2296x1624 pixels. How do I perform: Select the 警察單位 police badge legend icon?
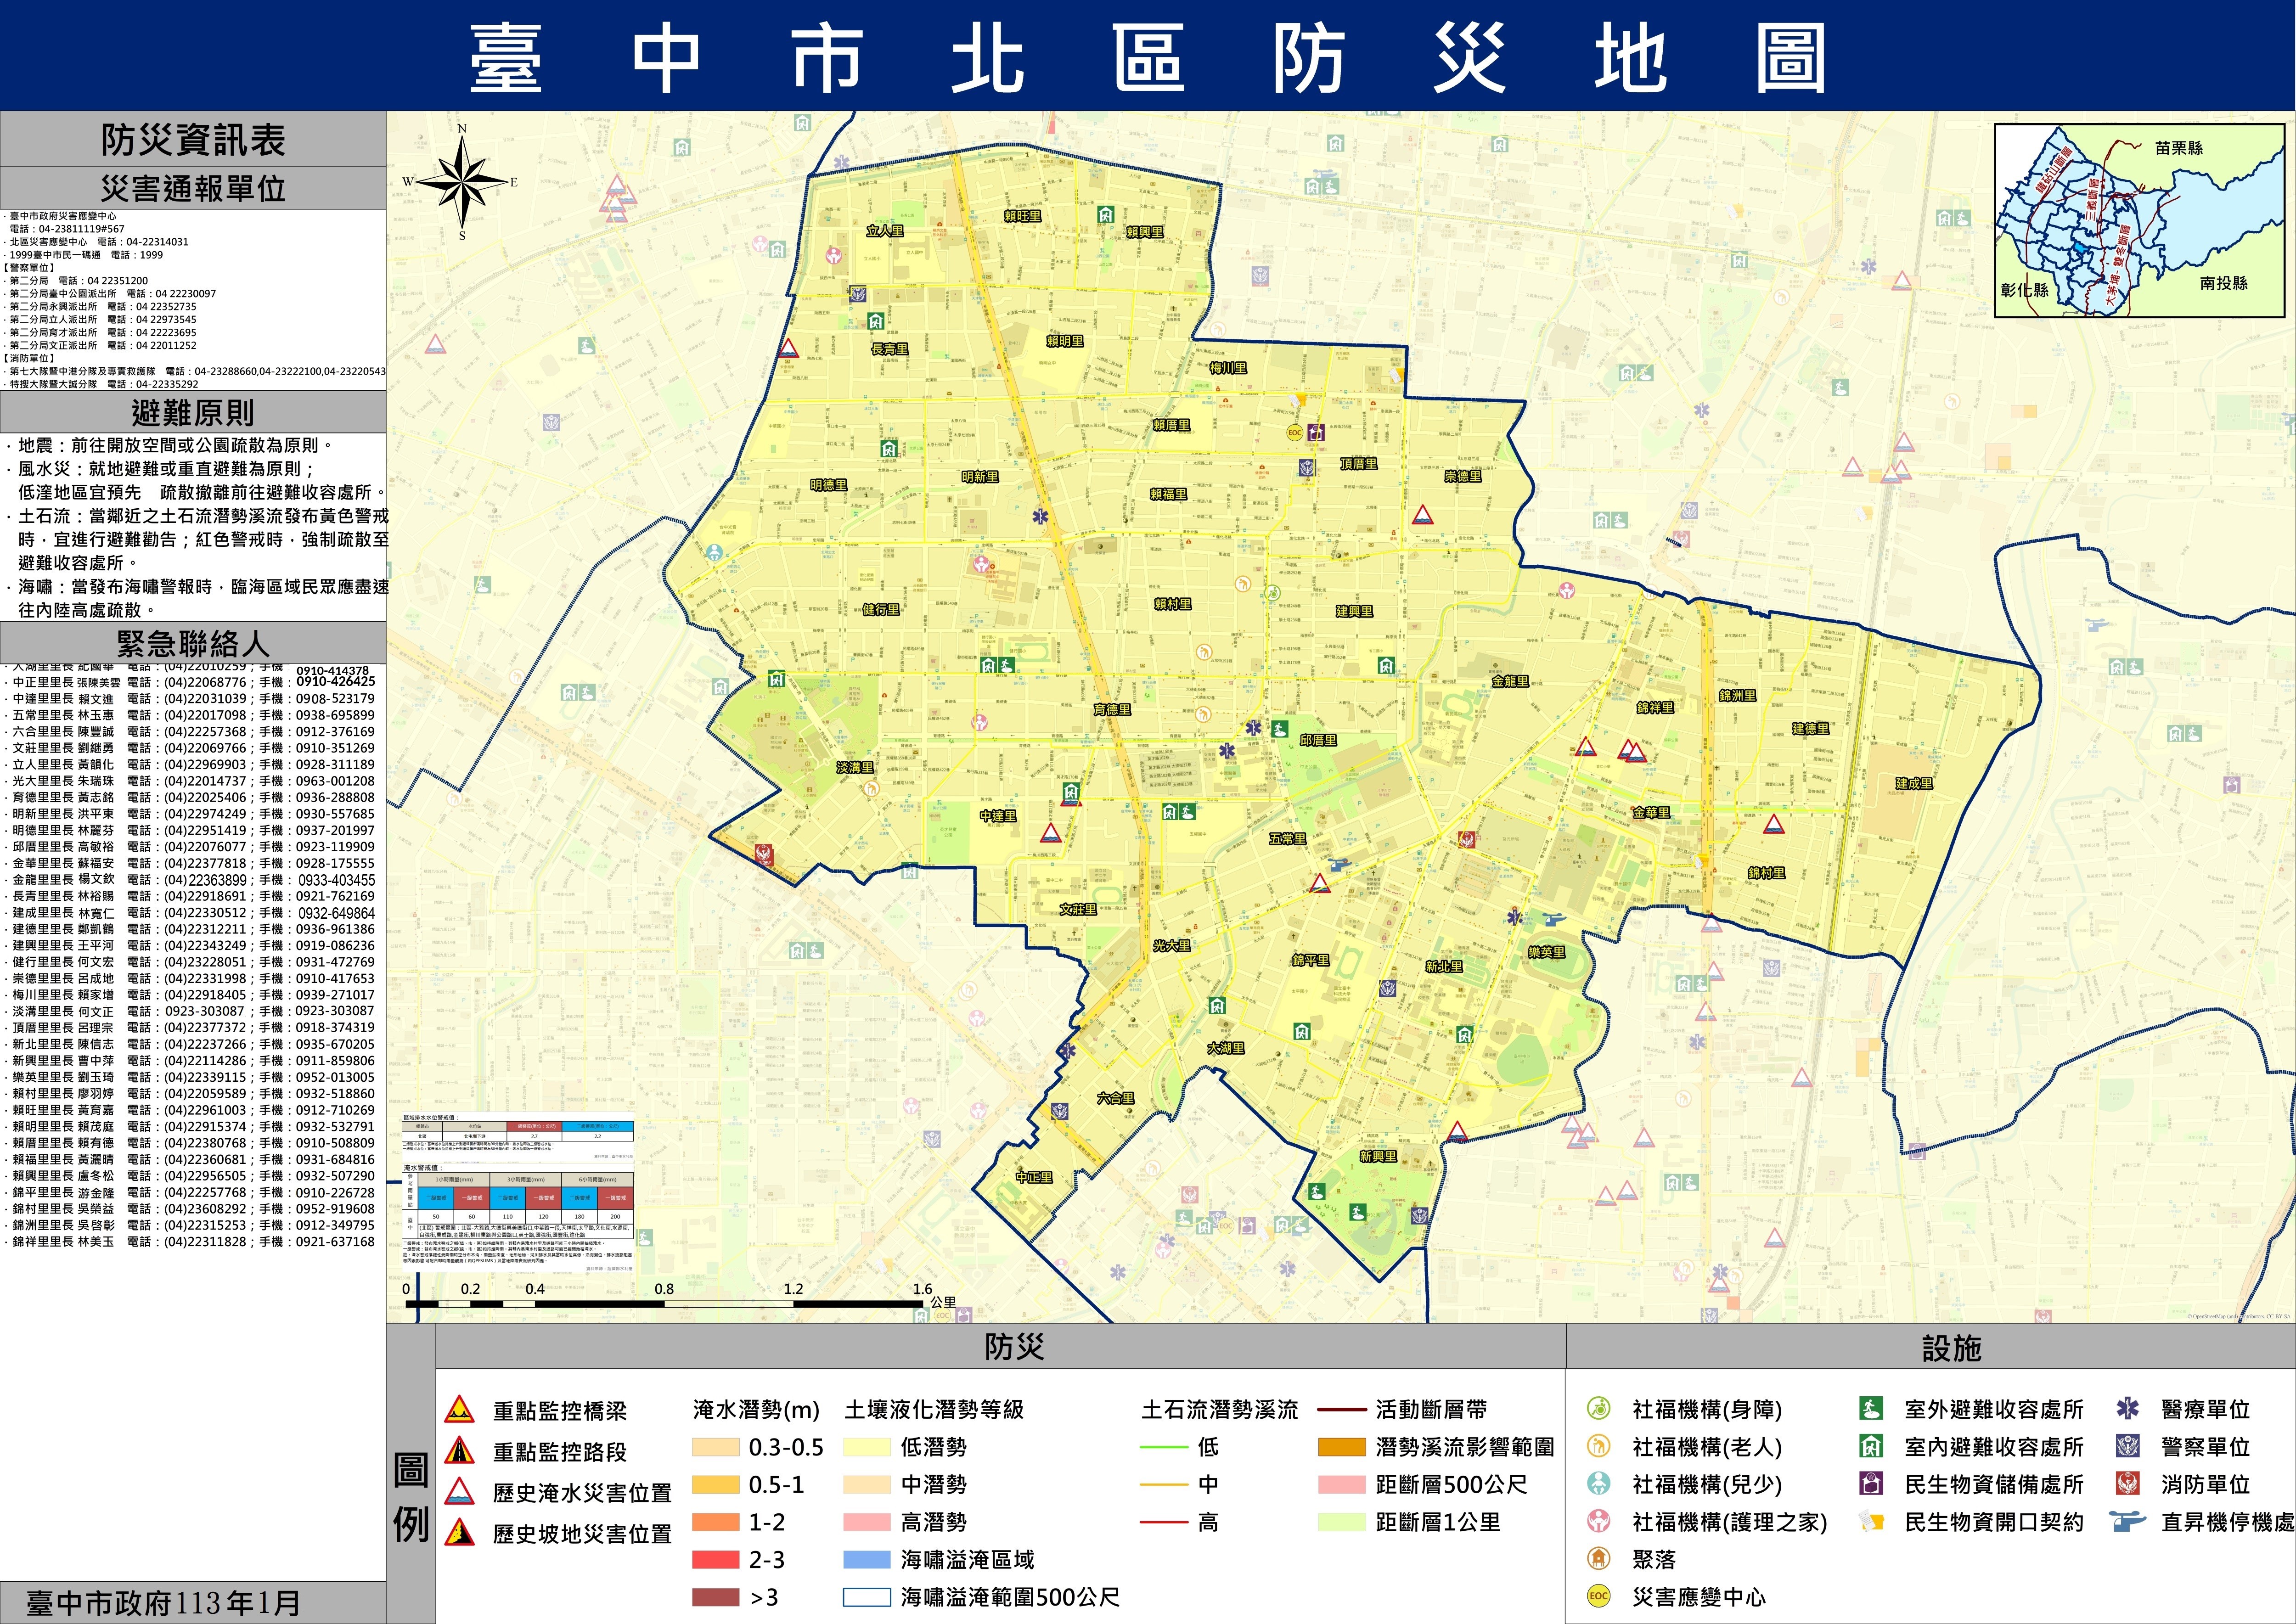point(2127,1446)
